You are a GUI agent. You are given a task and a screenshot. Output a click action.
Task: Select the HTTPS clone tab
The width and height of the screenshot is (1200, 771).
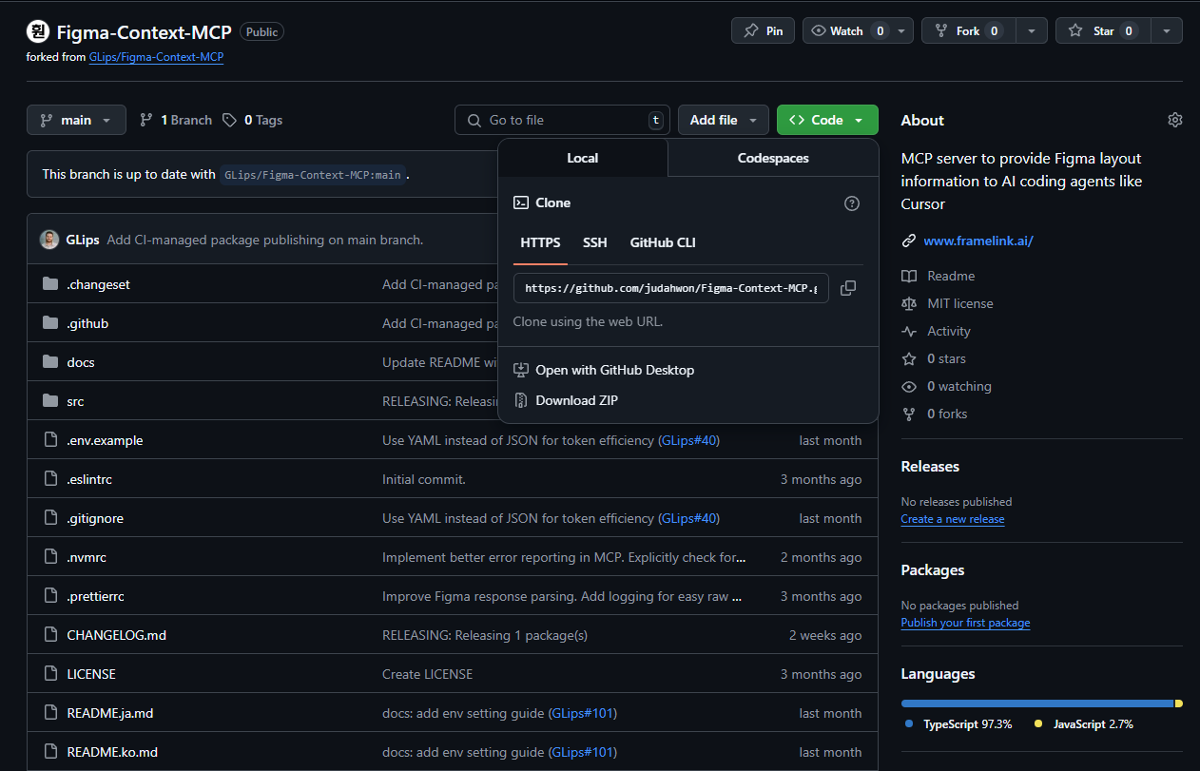click(540, 242)
